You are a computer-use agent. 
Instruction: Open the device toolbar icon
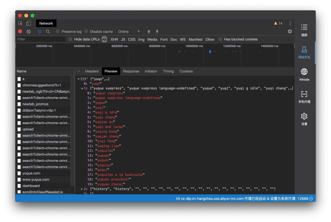tap(28, 23)
